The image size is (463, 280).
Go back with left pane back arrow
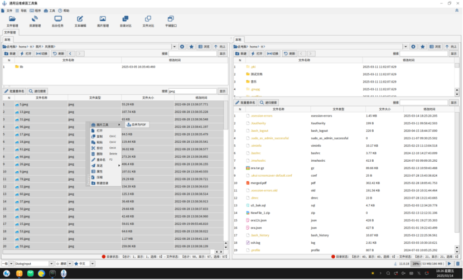pos(70,54)
